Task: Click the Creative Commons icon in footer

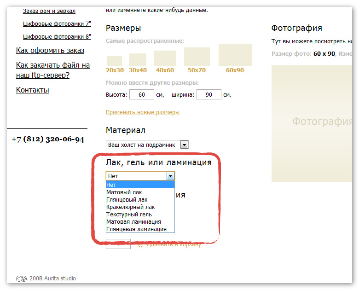Action: coord(21,278)
